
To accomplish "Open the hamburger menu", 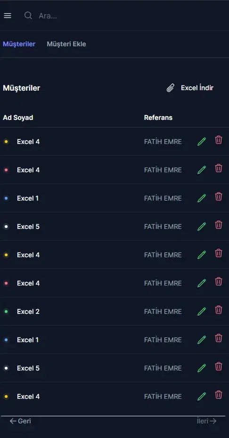I will click(8, 16).
